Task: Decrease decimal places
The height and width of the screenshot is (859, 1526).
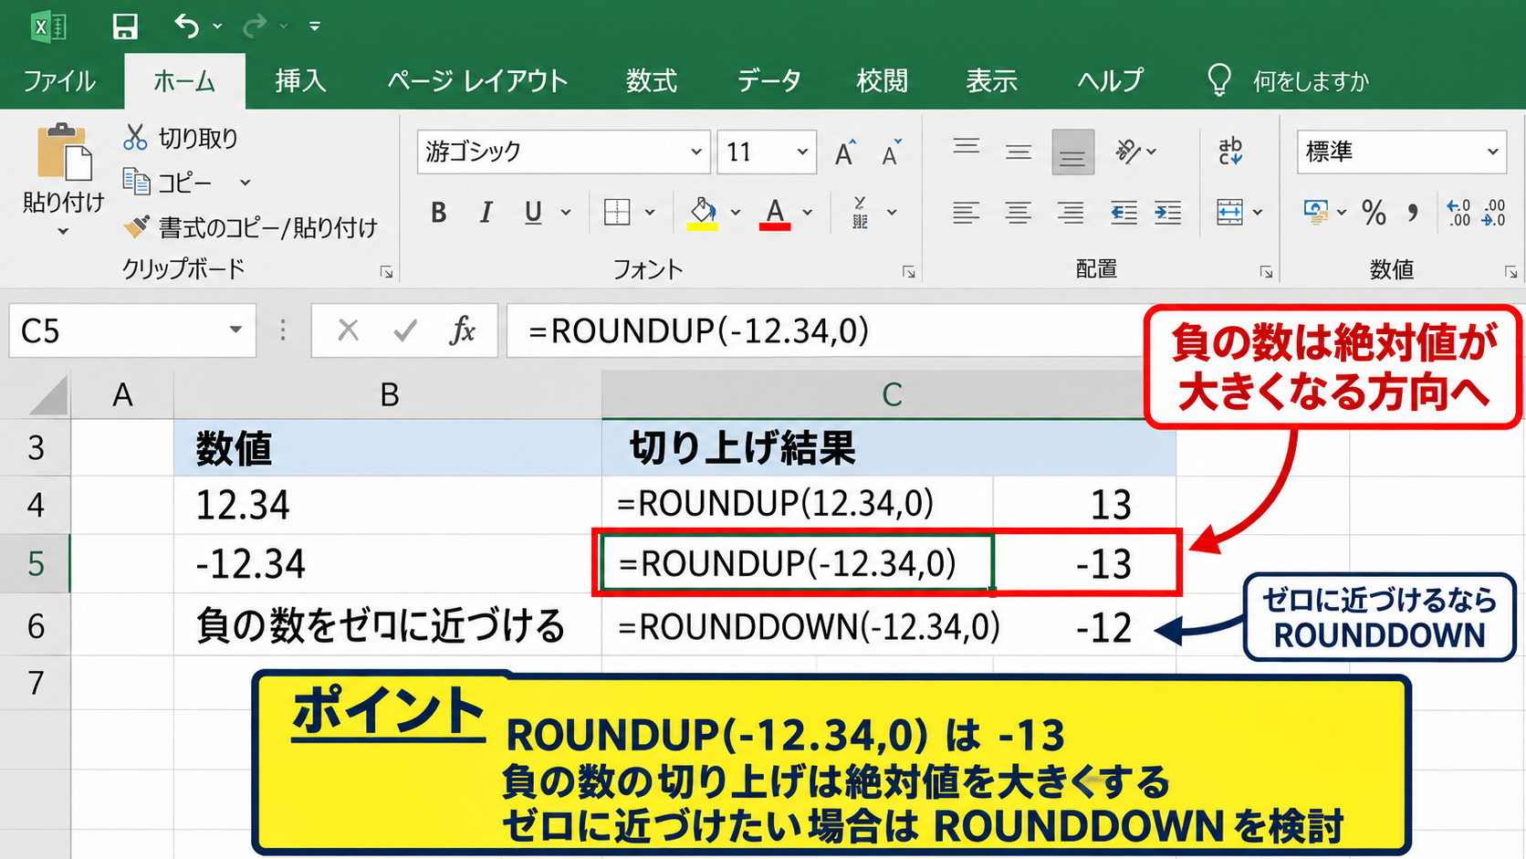Action: tap(1494, 213)
